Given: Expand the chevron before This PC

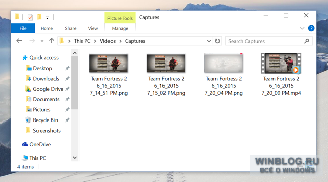Looking at the screenshot, I should tap(69, 41).
